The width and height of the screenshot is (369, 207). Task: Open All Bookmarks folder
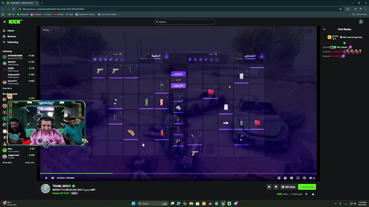pyautogui.click(x=359, y=14)
